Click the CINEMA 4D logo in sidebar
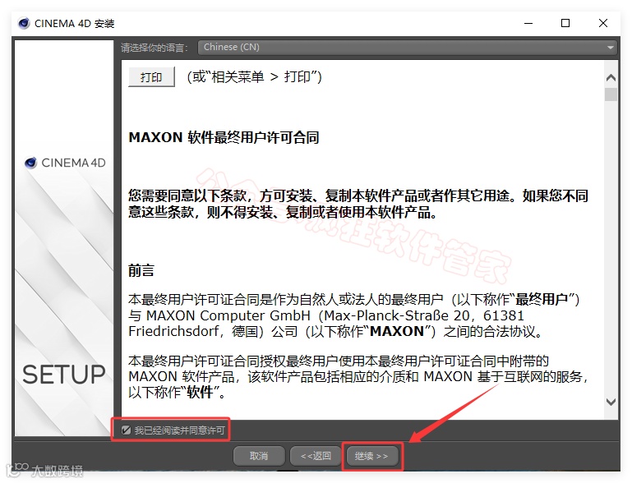This screenshot has height=483, width=632. [x=65, y=163]
